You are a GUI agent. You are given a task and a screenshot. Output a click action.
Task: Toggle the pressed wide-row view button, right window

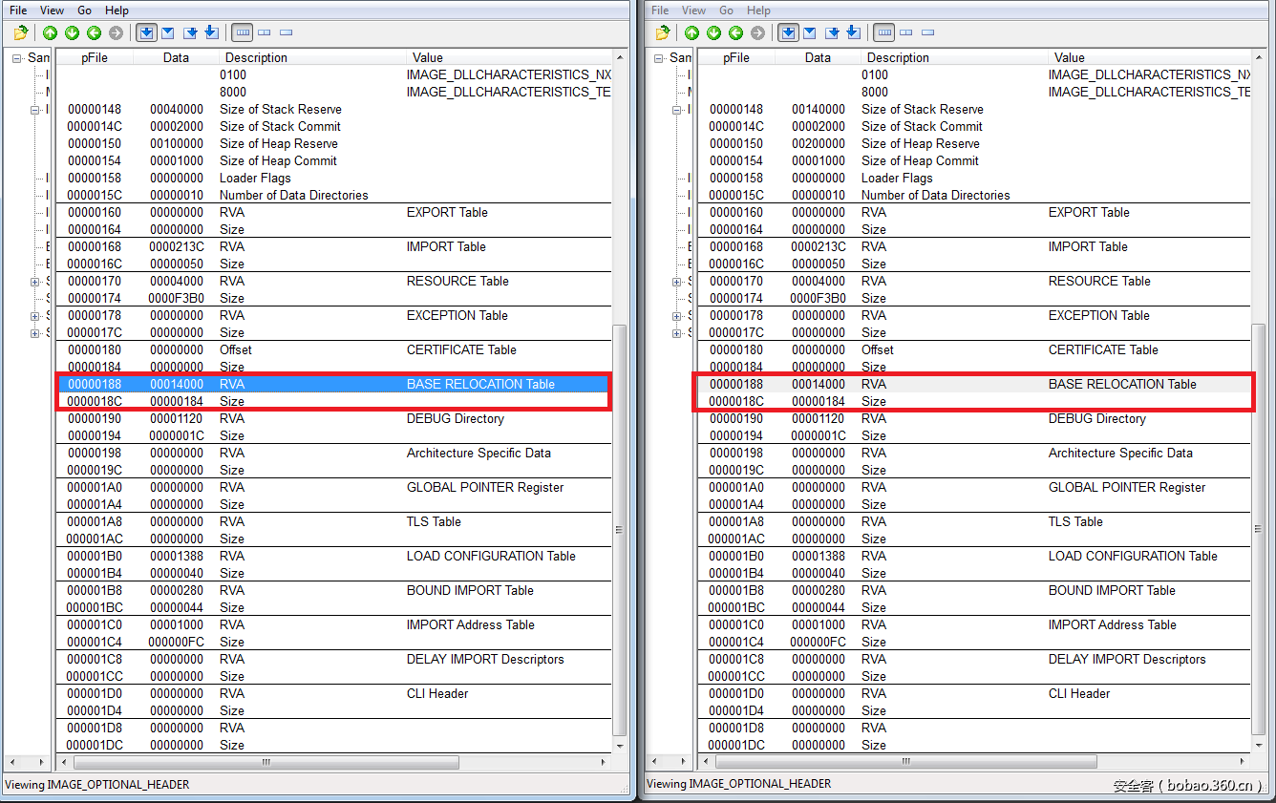[x=884, y=33]
